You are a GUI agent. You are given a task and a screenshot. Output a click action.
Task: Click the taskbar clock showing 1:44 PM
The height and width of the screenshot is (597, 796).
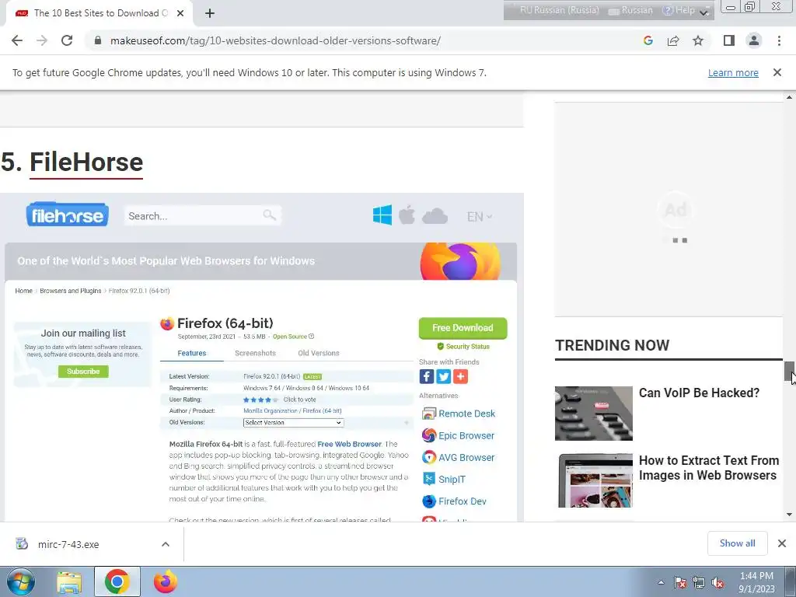pos(756,582)
